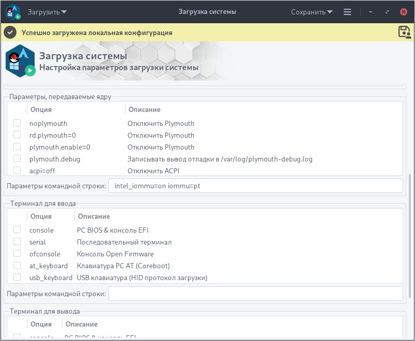Enable the rd.plymouth=0 option
Image resolution: width=415 pixels, height=341 pixels.
17,135
